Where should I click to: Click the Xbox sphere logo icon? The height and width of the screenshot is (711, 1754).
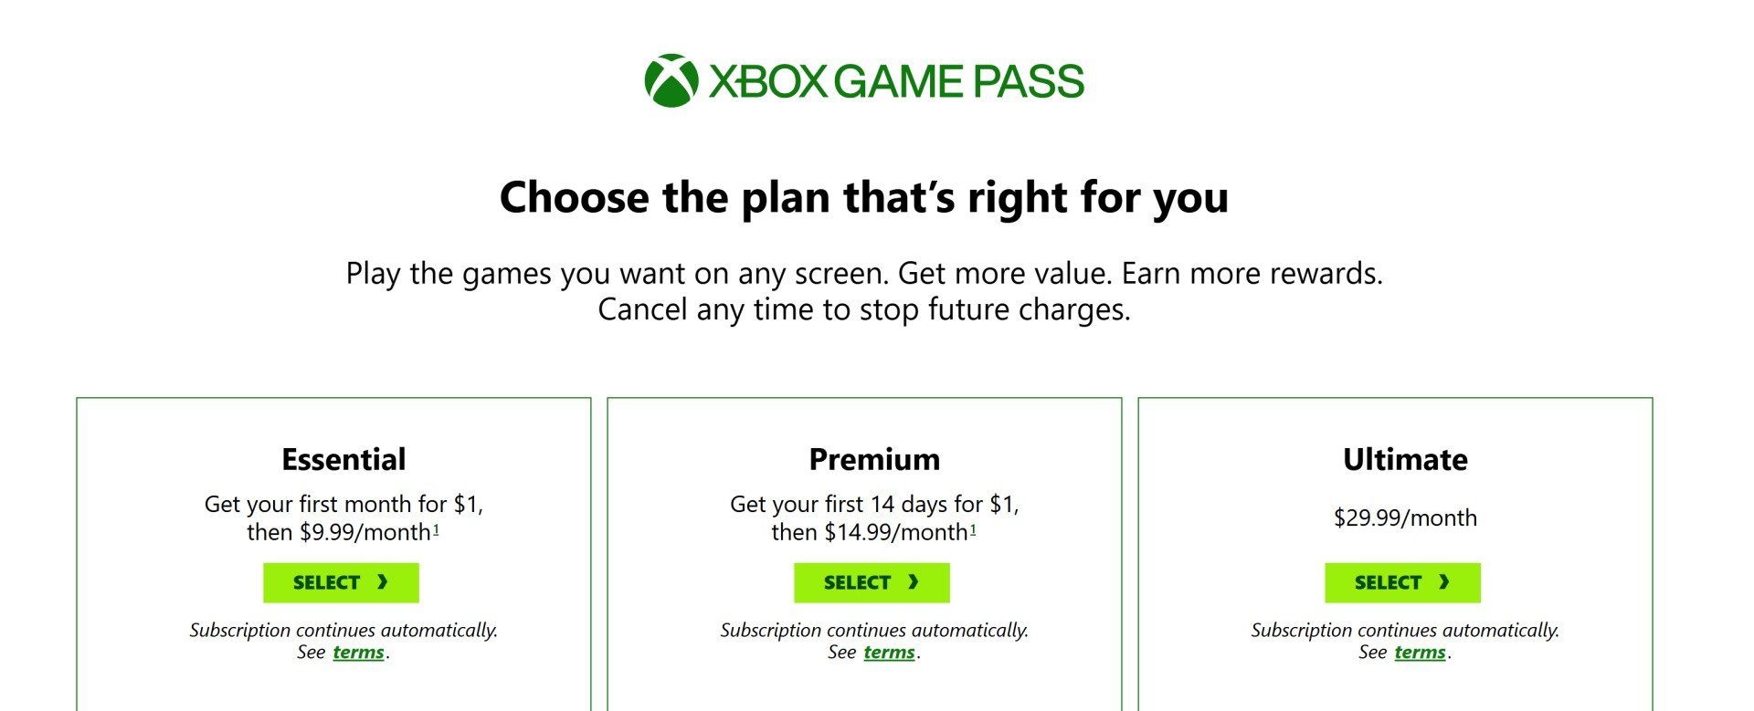pyautogui.click(x=671, y=80)
